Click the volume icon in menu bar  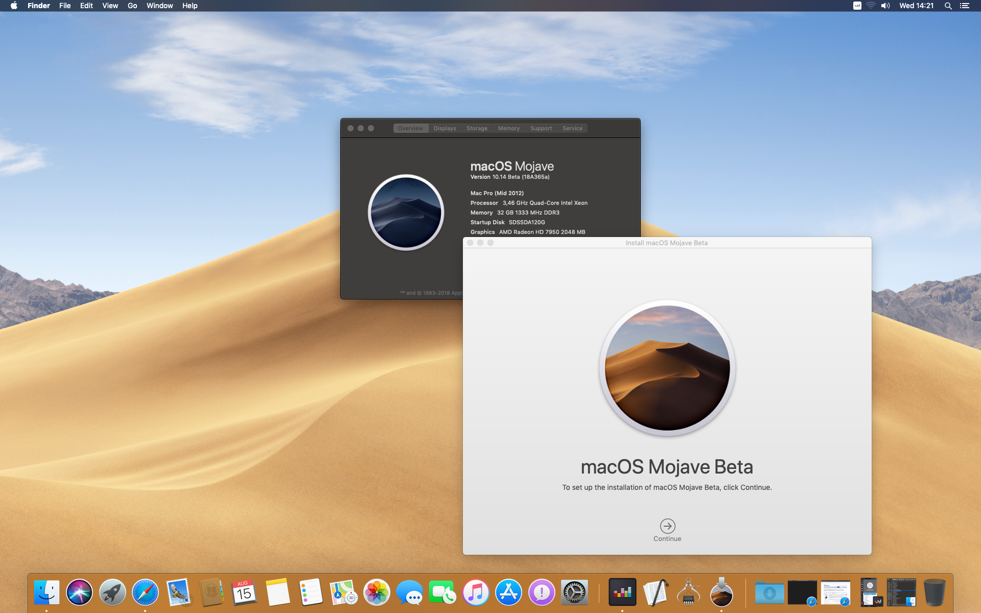click(x=885, y=6)
